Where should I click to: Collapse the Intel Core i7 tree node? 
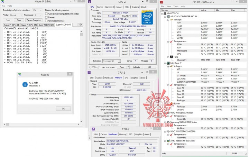pos(165,63)
